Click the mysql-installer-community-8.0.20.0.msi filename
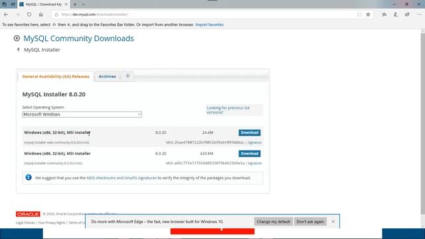The image size is (425, 239). pyautogui.click(x=53, y=163)
